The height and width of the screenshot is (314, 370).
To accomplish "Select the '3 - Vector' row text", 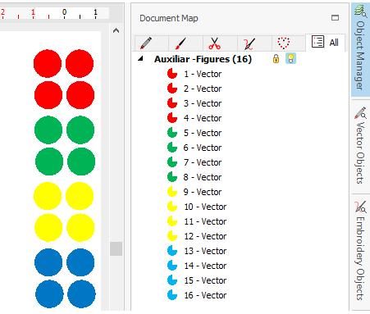I will tap(203, 103).
